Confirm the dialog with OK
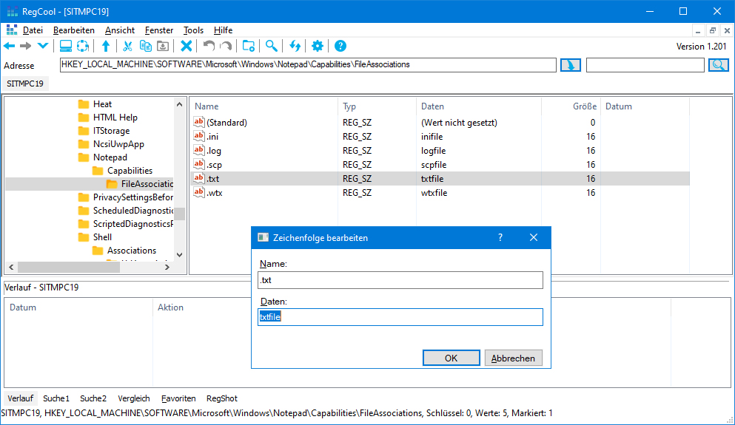Viewport: 735px width, 425px height. tap(451, 358)
